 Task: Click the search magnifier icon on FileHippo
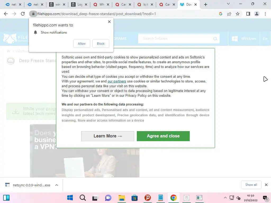click(x=215, y=39)
